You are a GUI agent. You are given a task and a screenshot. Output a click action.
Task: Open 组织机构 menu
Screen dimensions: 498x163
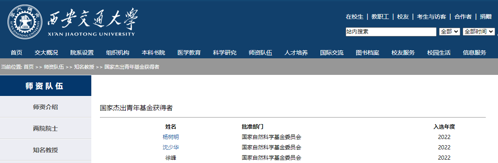click(x=117, y=53)
